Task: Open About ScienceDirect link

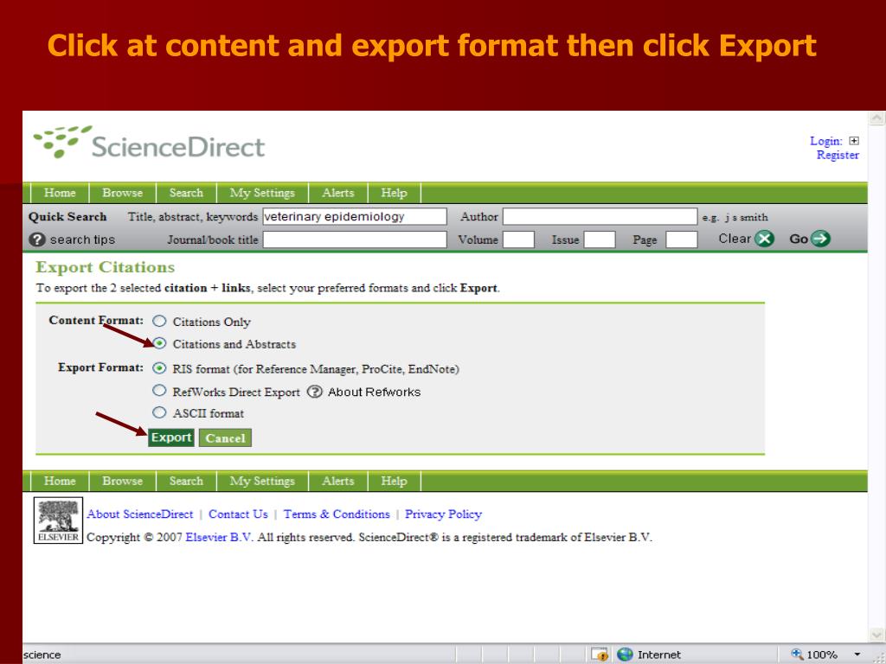Action: click(139, 514)
